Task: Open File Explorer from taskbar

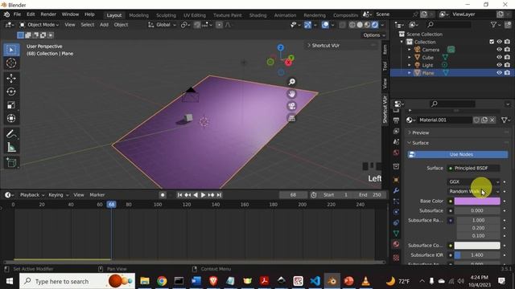Action: [x=145, y=281]
